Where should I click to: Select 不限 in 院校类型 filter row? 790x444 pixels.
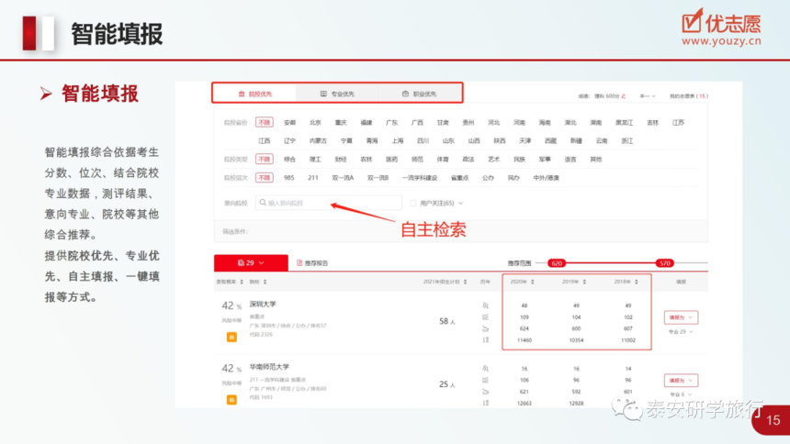click(x=264, y=159)
